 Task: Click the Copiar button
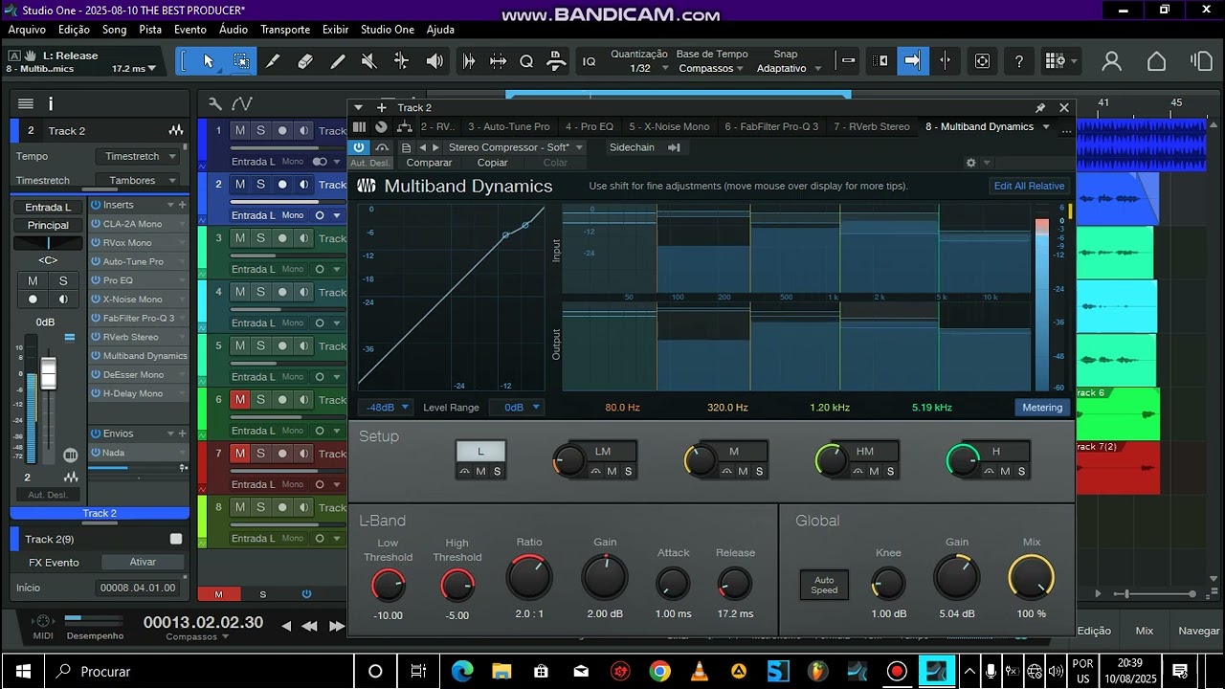coord(492,163)
